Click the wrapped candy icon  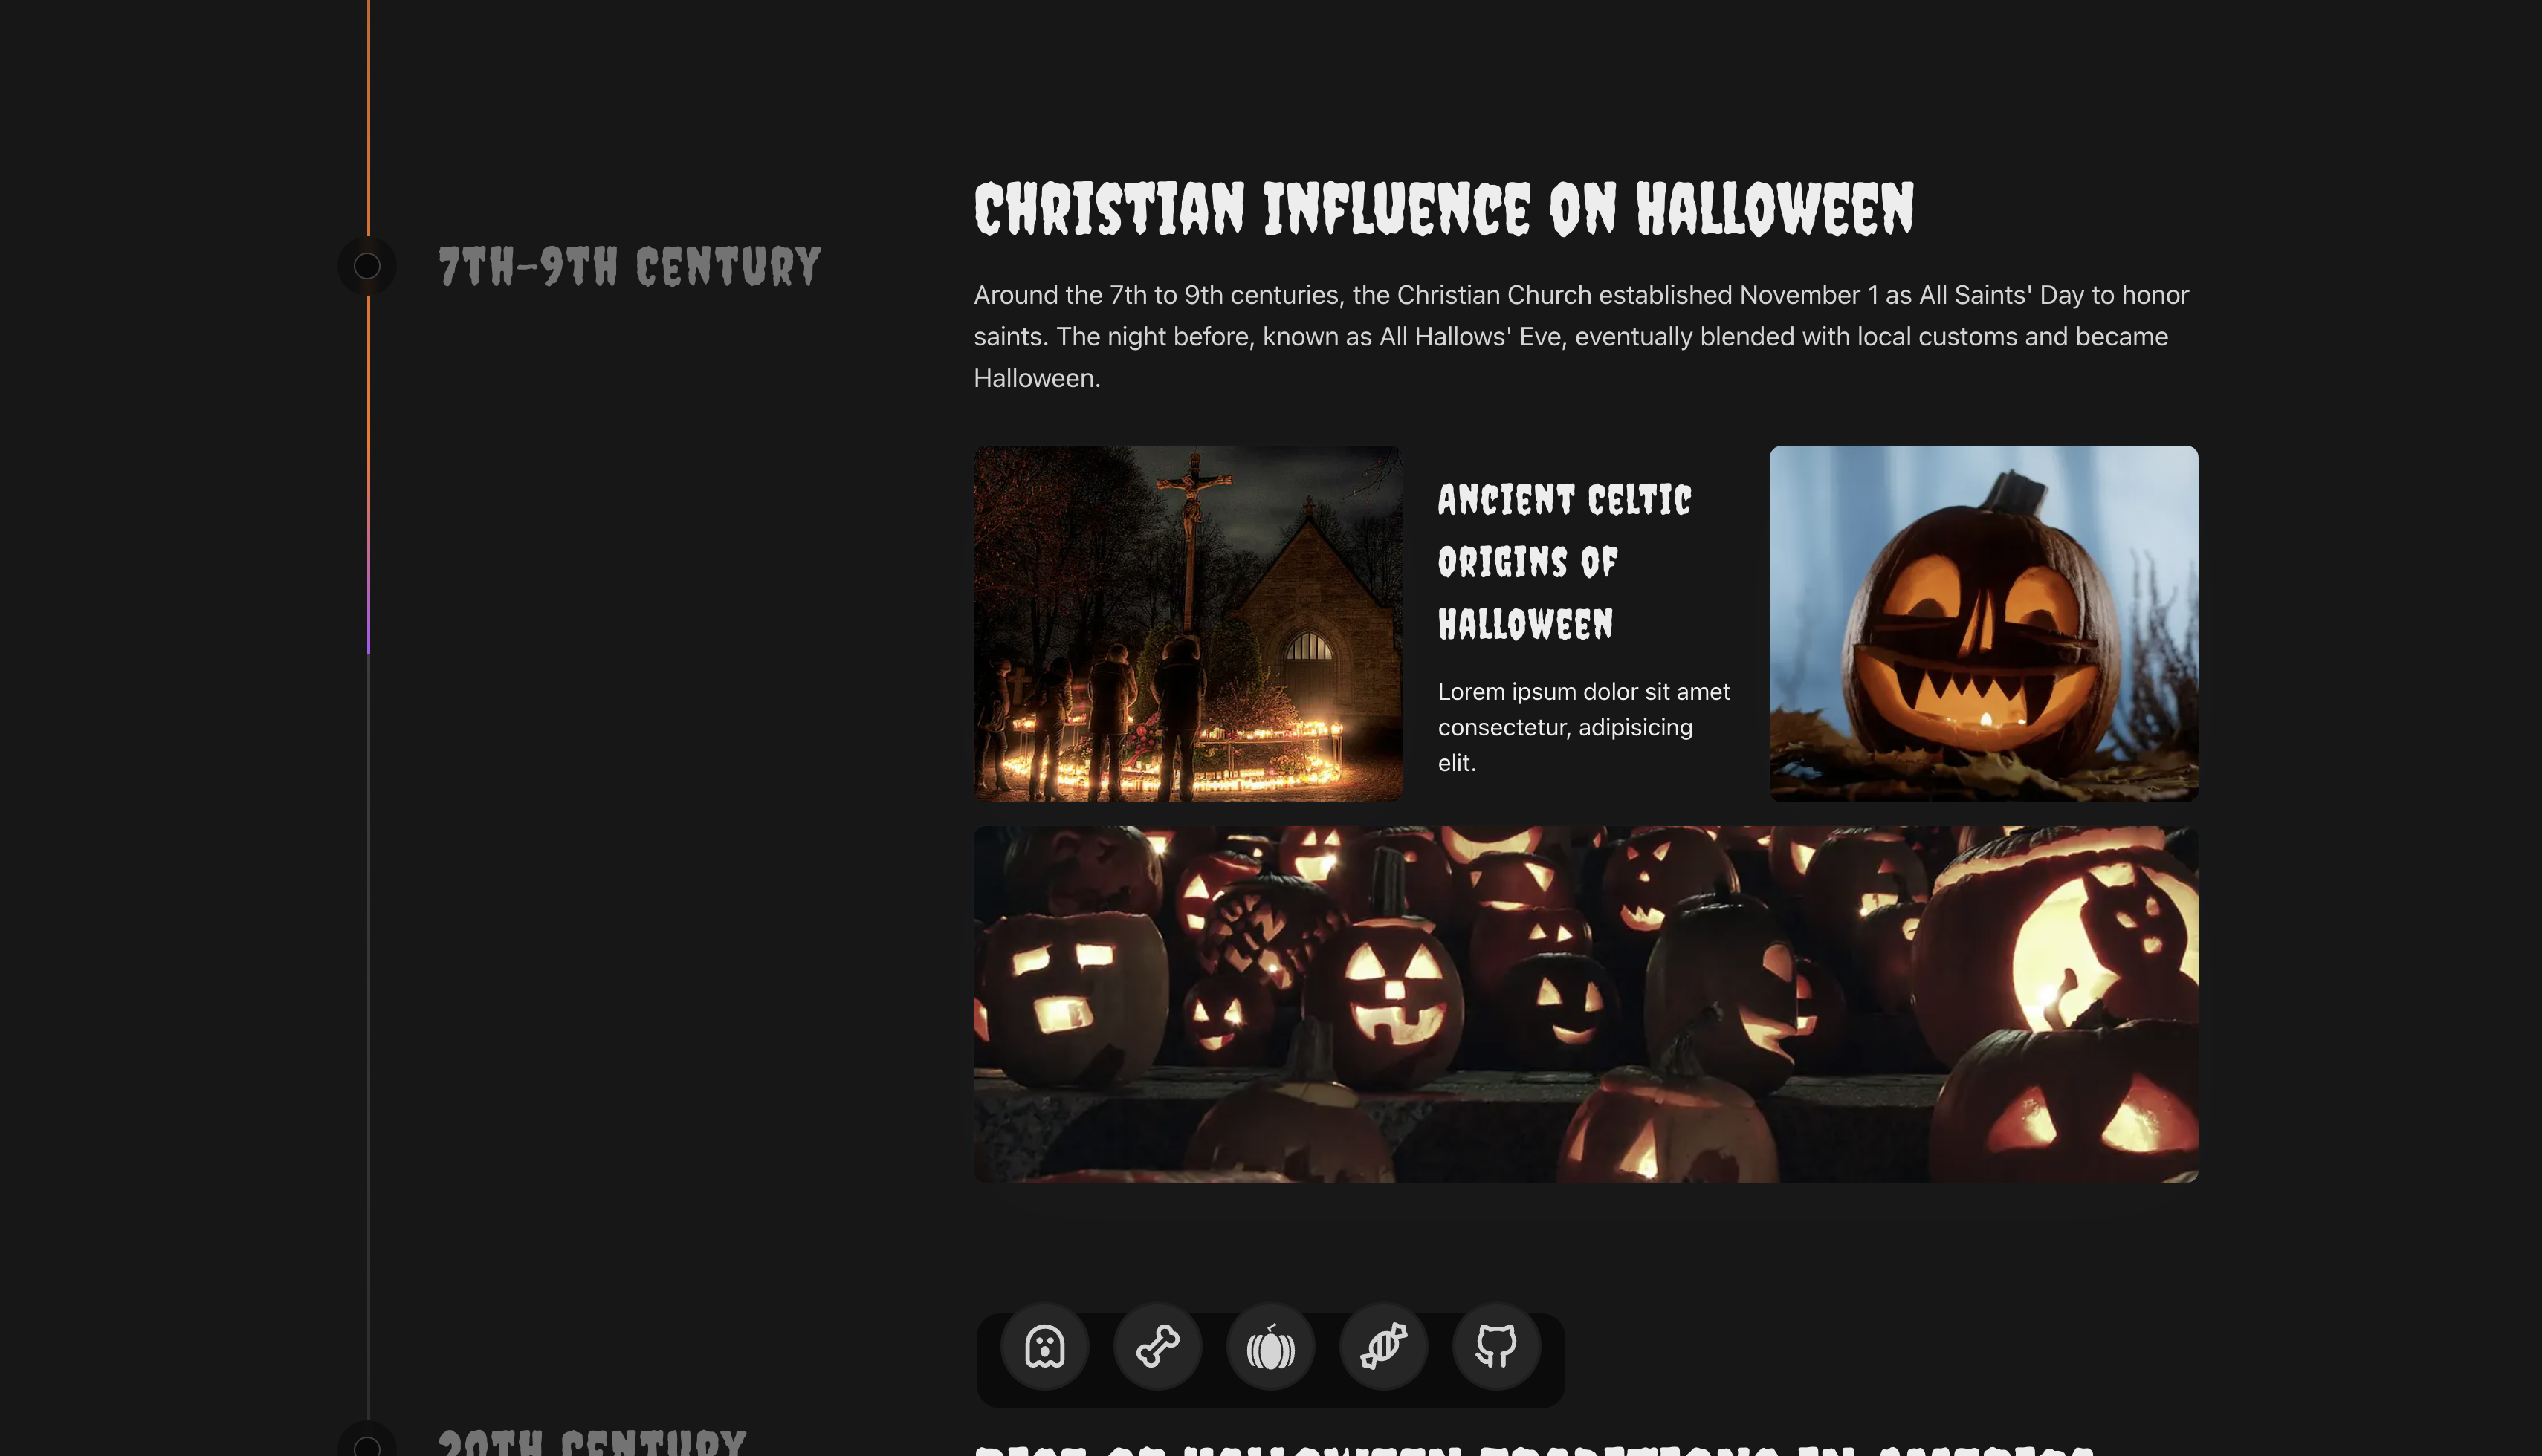[1383, 1346]
